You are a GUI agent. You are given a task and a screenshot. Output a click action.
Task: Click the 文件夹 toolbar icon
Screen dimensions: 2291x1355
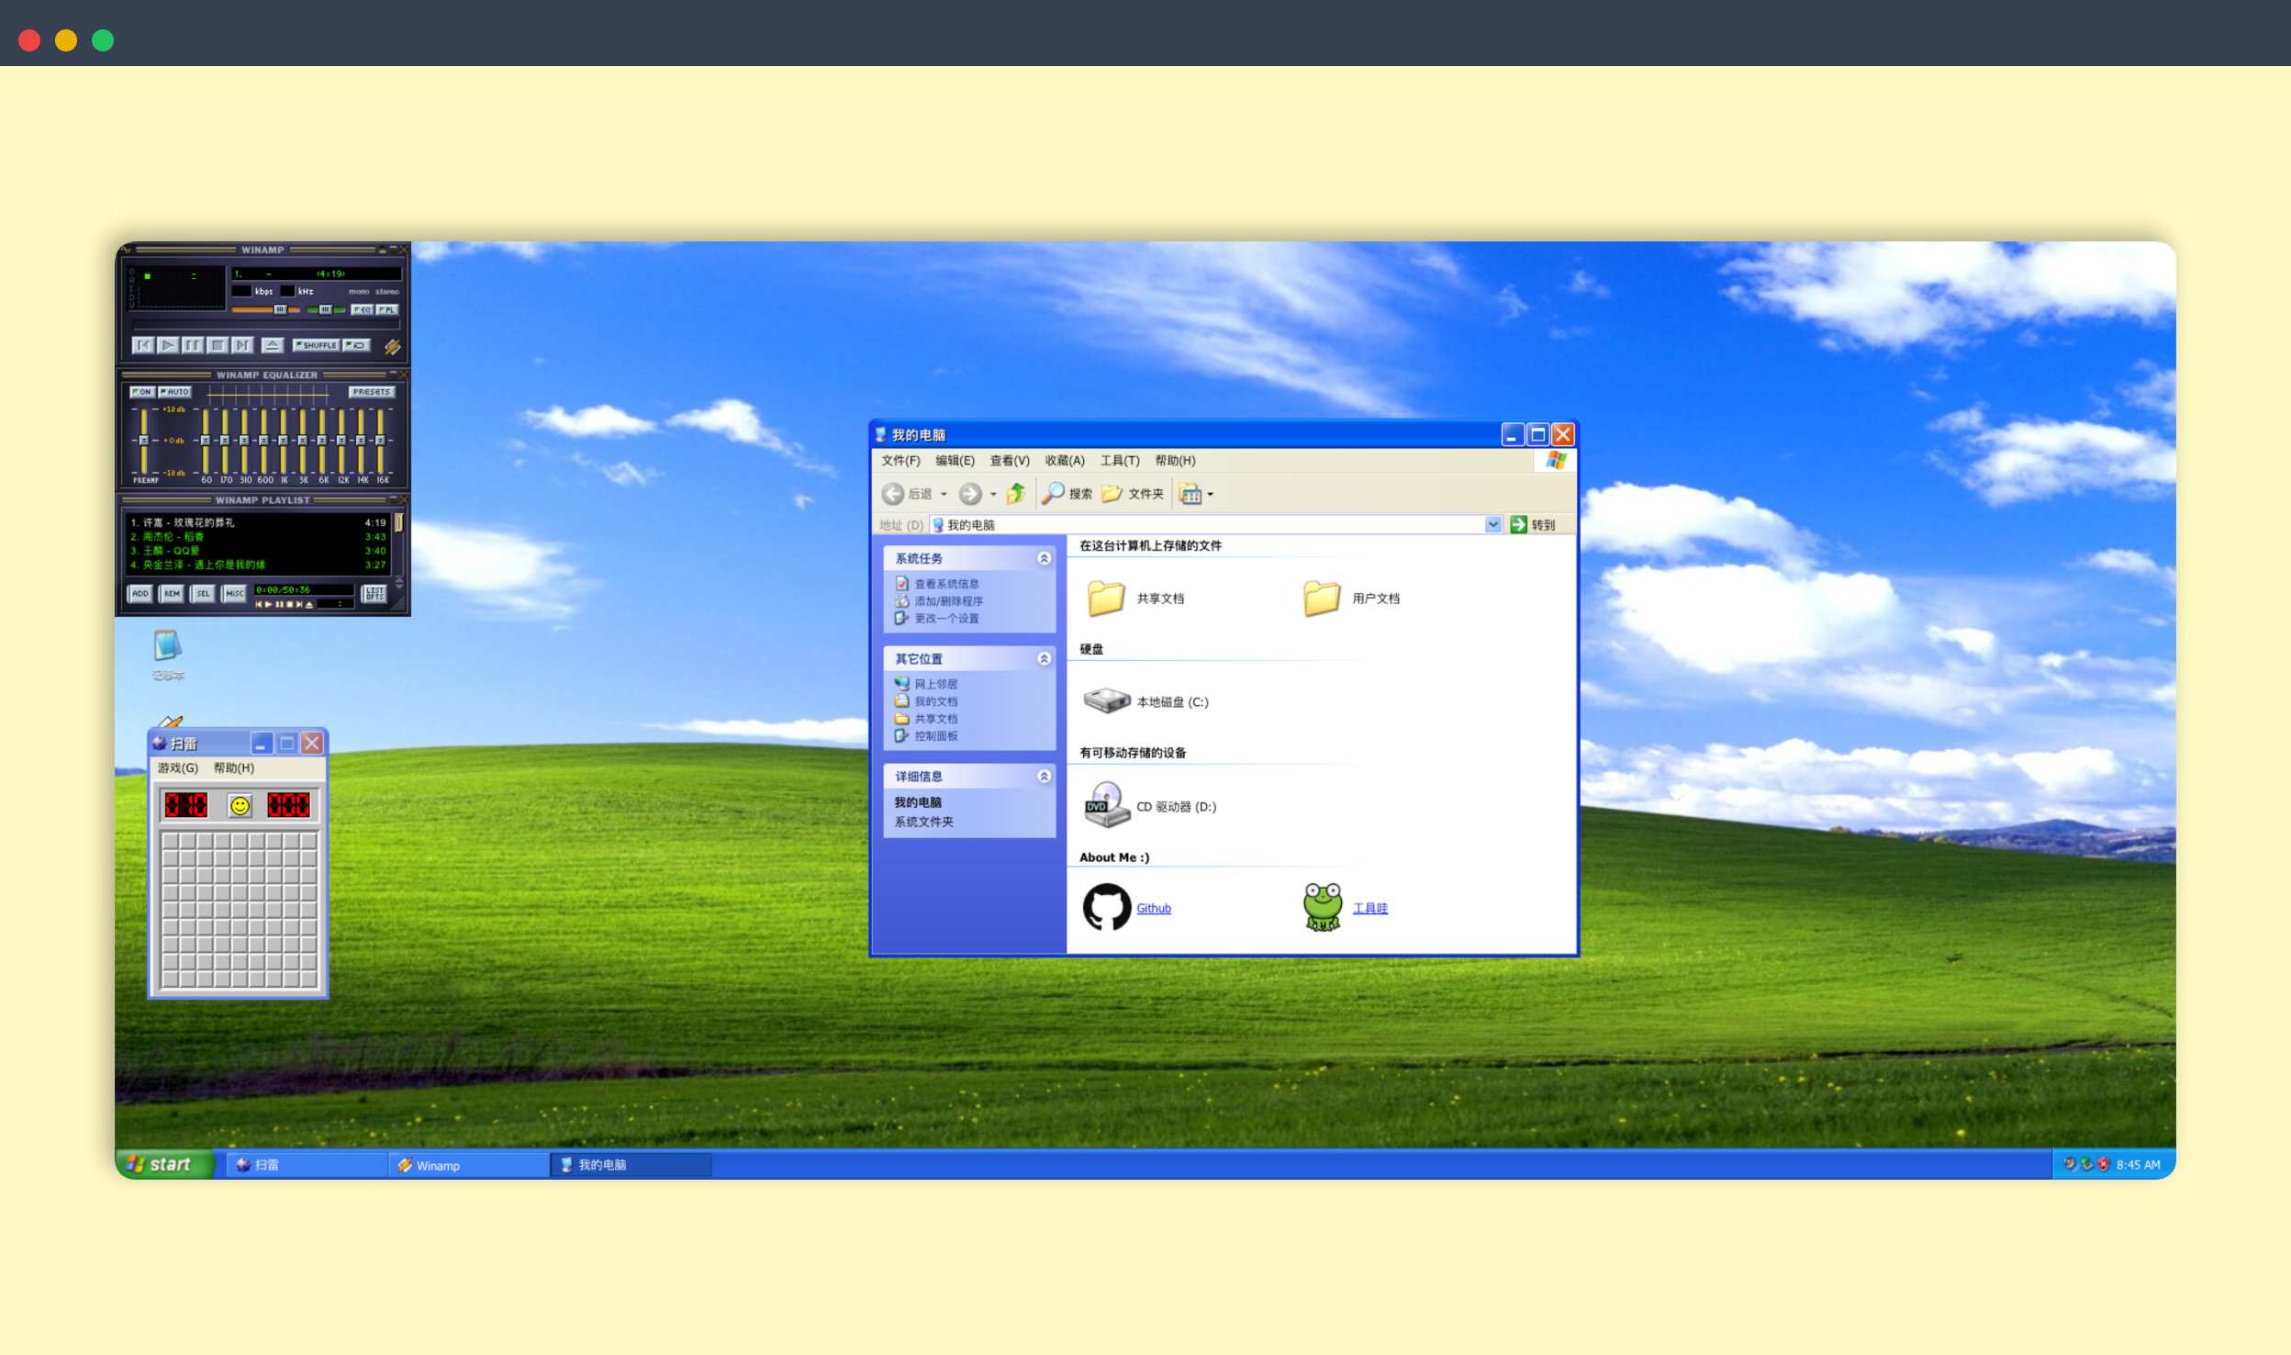point(1133,494)
